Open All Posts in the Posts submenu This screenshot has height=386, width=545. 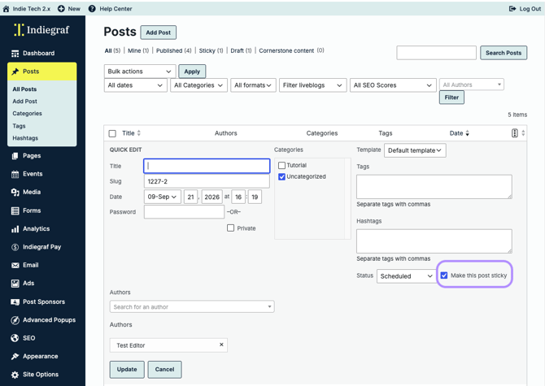tap(24, 89)
